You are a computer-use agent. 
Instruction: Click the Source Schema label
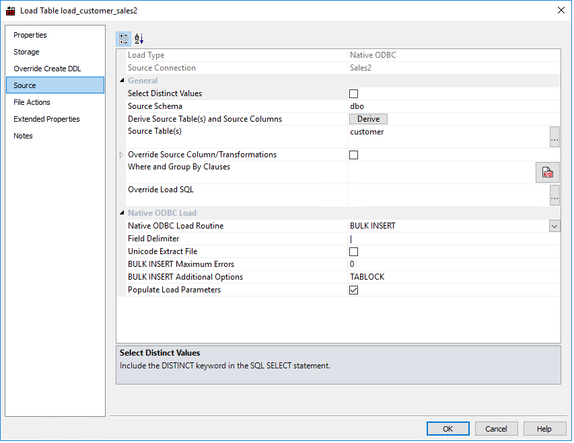pyautogui.click(x=155, y=106)
